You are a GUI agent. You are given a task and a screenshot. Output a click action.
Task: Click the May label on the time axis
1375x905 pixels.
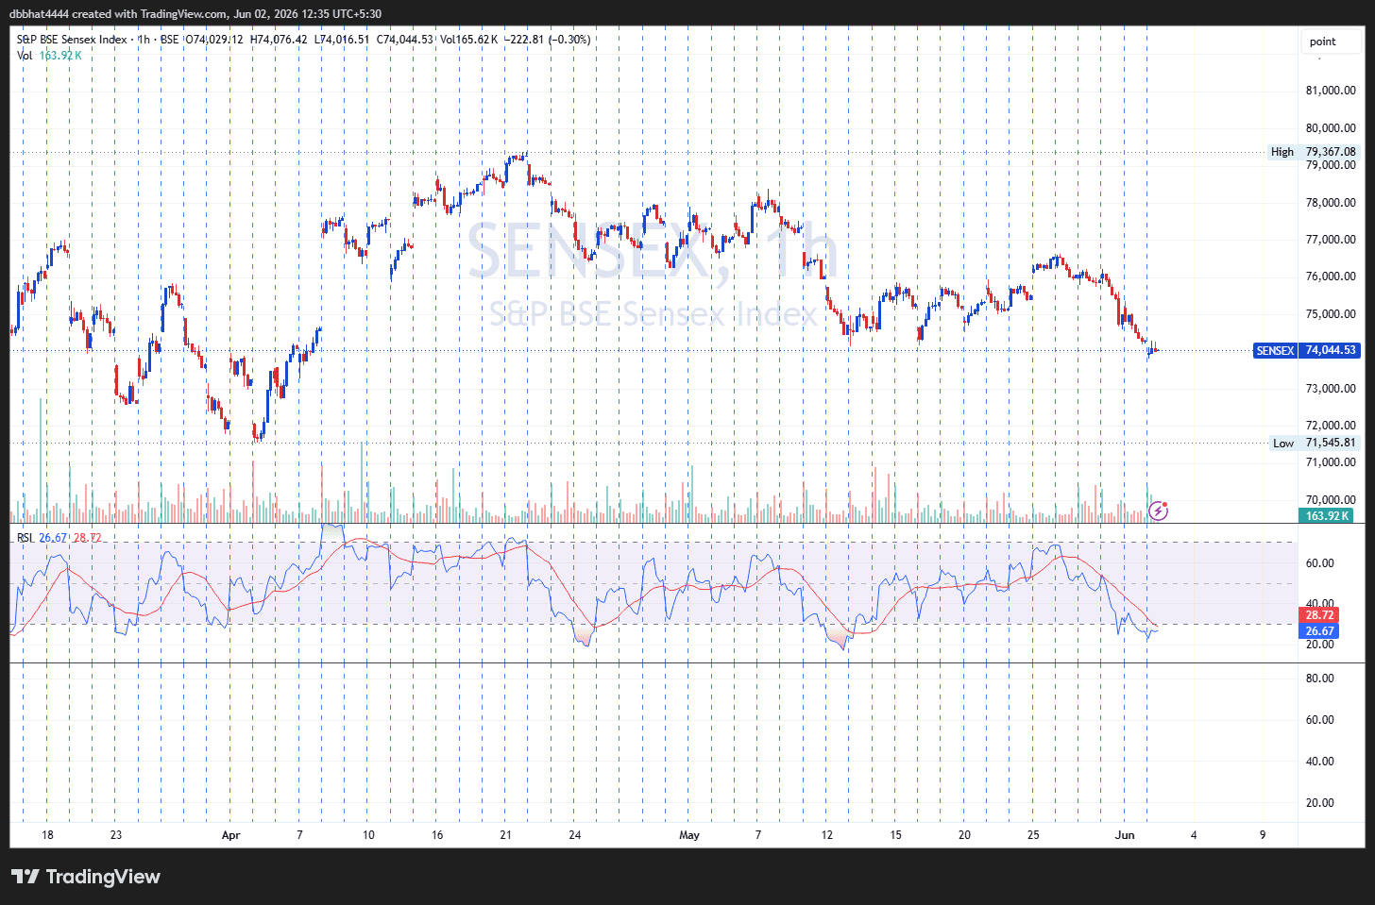689,835
